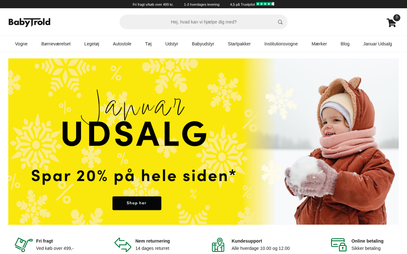Focus the search input field
The width and height of the screenshot is (407, 254).
click(x=203, y=22)
